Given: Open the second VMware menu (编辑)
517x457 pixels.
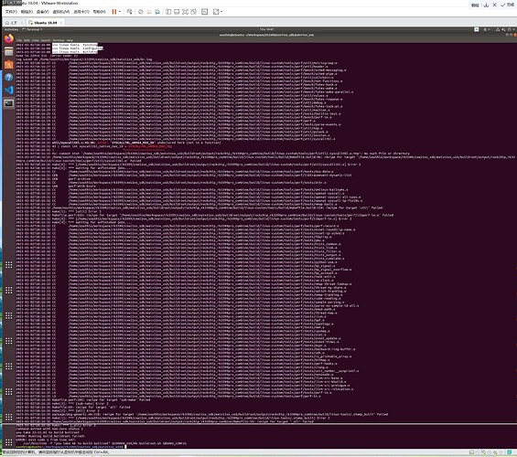Looking at the screenshot, I should [x=27, y=12].
